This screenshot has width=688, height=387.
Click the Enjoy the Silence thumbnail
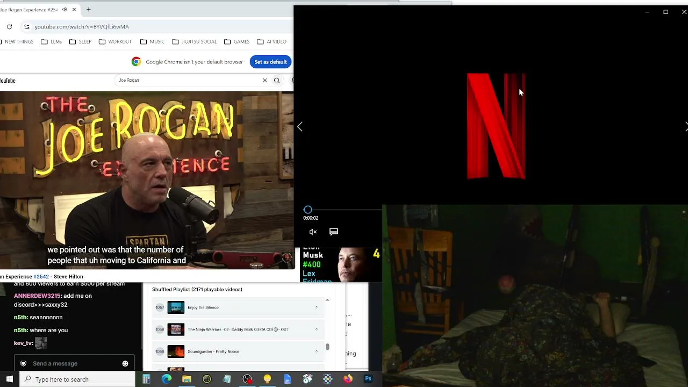click(x=176, y=307)
